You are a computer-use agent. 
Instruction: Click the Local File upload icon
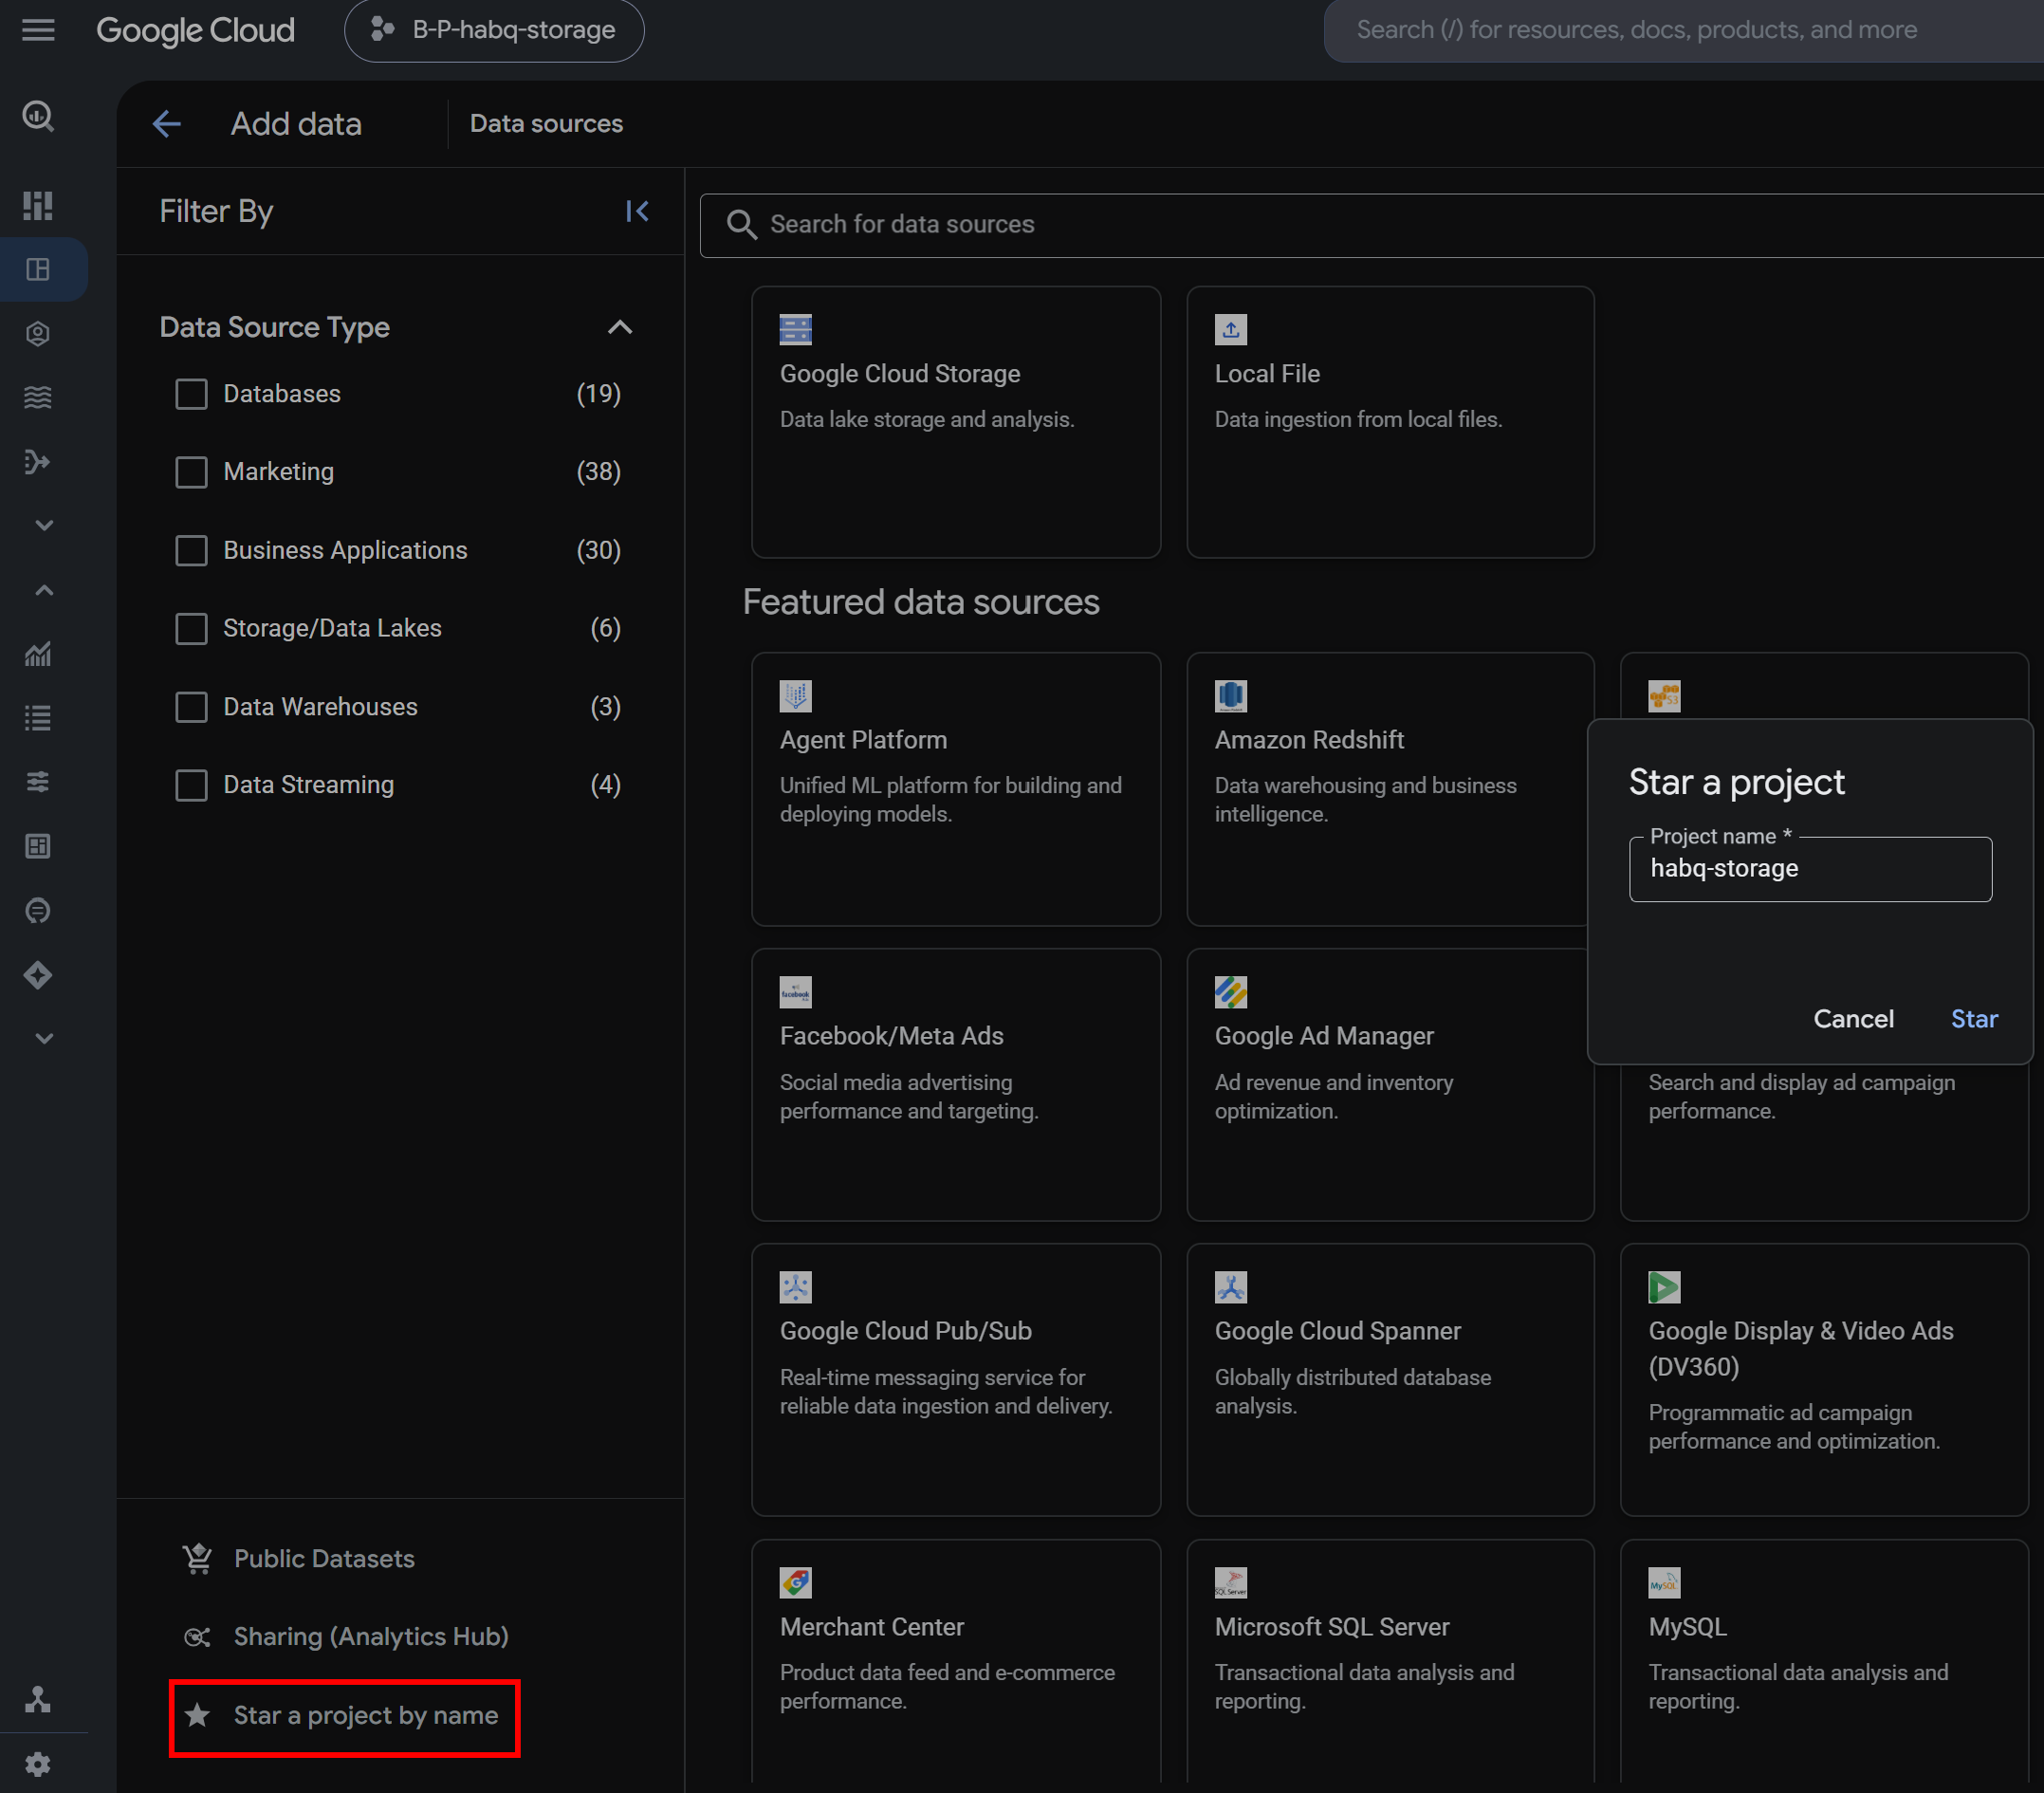coord(1231,329)
